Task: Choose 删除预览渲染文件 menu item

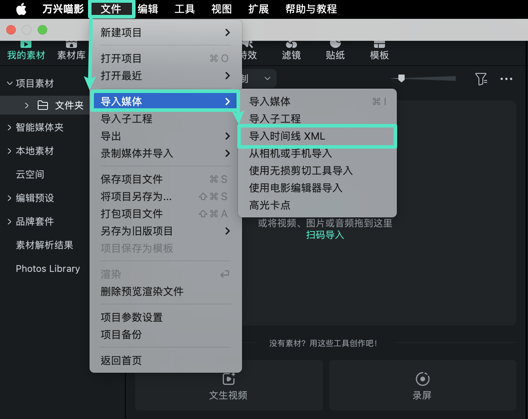Action: pyautogui.click(x=166, y=291)
